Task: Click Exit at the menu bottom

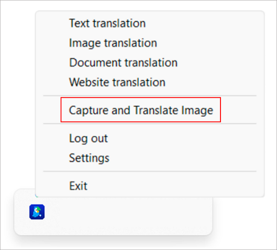Action: click(78, 186)
